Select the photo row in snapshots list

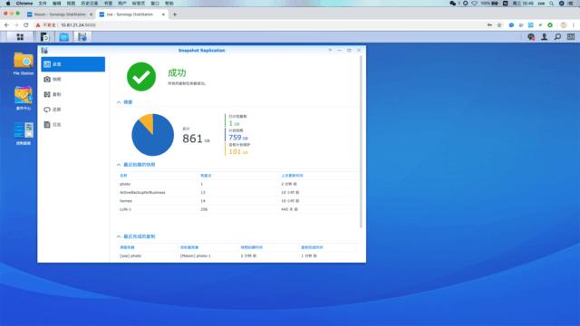point(237,184)
